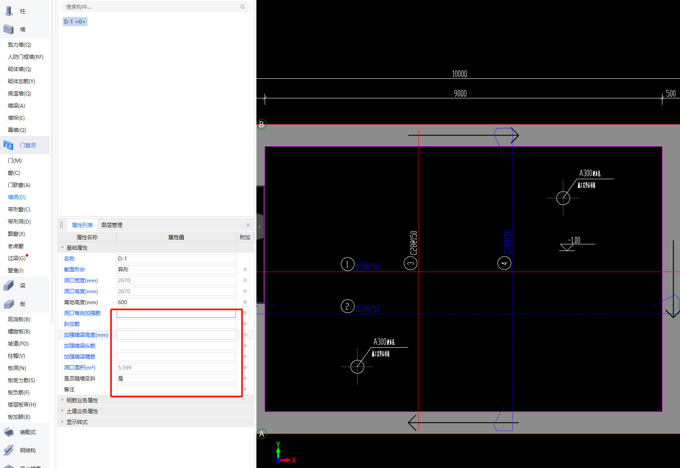Collapse the 基础属性 section
This screenshot has width=680, height=468.
[x=62, y=248]
